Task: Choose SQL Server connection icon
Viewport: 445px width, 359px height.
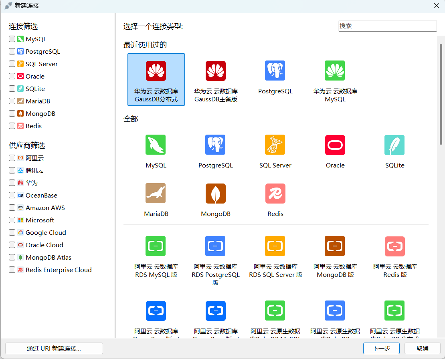Action: (275, 145)
